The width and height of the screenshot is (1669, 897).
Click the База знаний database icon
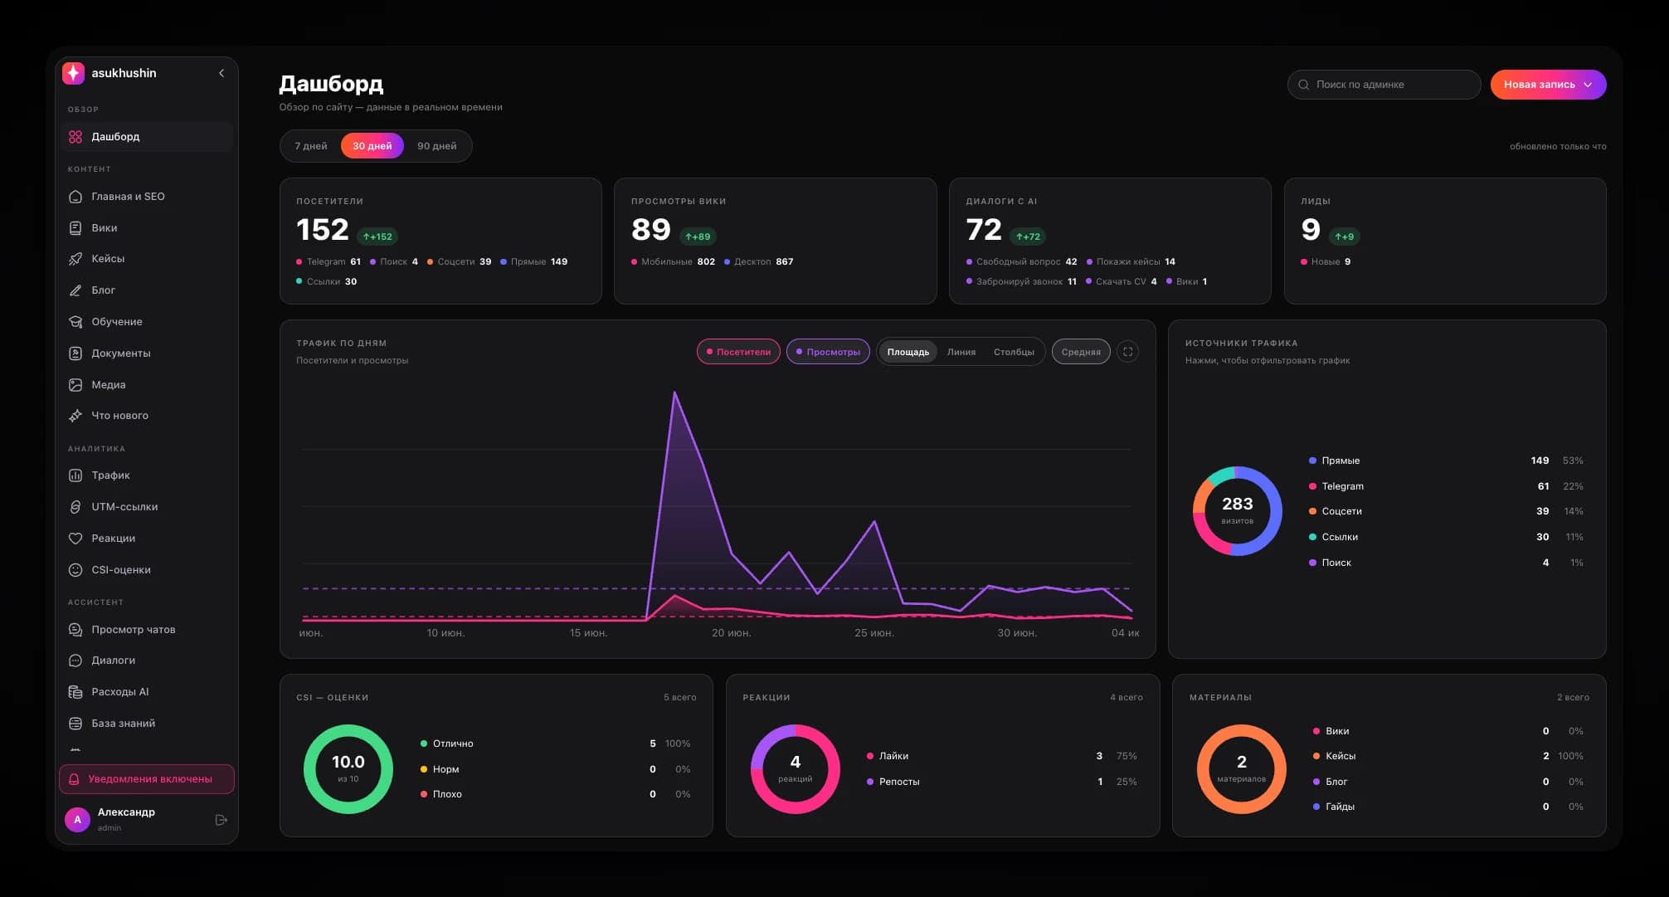[x=75, y=724]
